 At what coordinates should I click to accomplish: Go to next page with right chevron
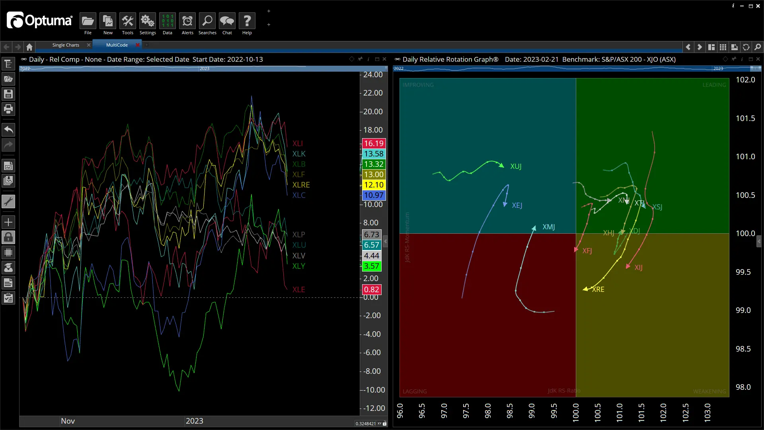700,47
